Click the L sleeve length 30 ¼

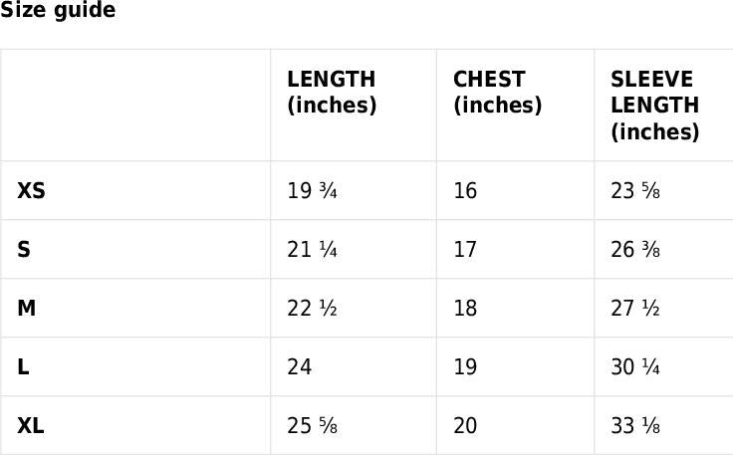click(x=635, y=367)
